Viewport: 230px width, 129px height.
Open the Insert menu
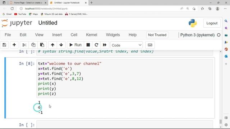pos(57,35)
